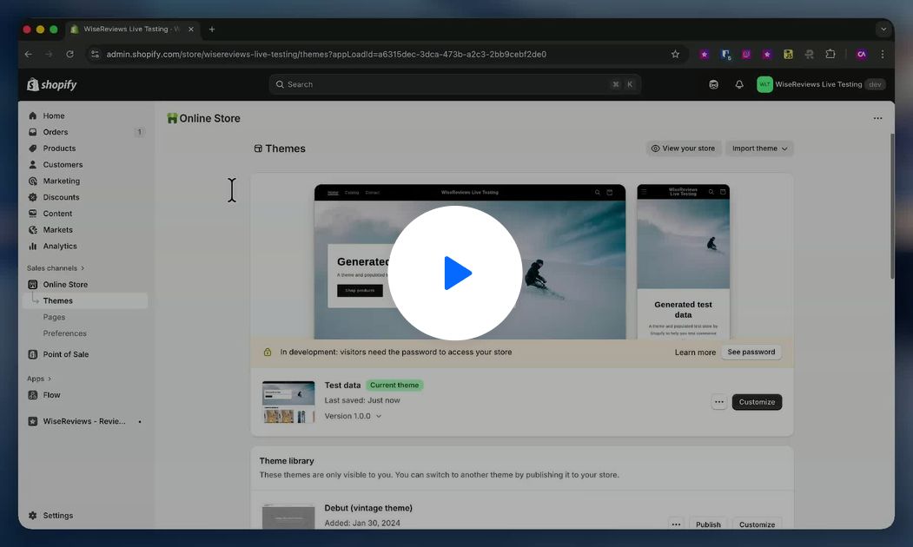Open the WiseReviews Live Testing account menu
This screenshot has height=547, width=913.
(x=821, y=84)
